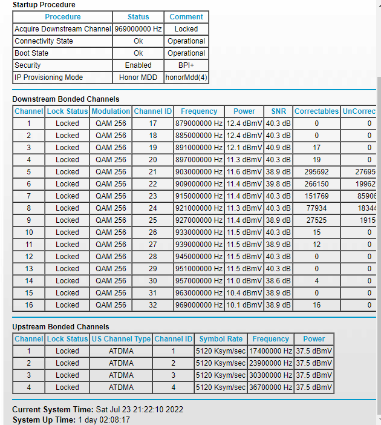Select frequency 951000000 Hz cell

pos(199,269)
